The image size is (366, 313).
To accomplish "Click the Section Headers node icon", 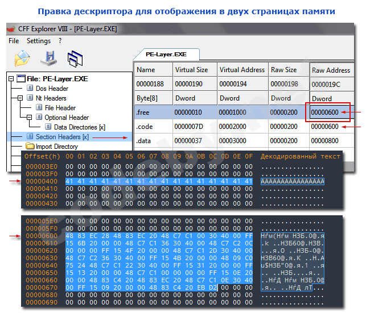I will coord(30,136).
